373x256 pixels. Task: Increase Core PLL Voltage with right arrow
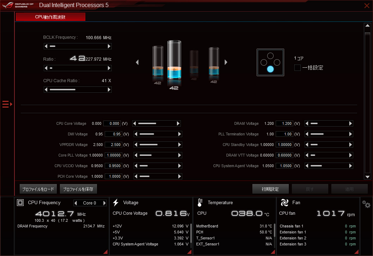tap(179, 155)
